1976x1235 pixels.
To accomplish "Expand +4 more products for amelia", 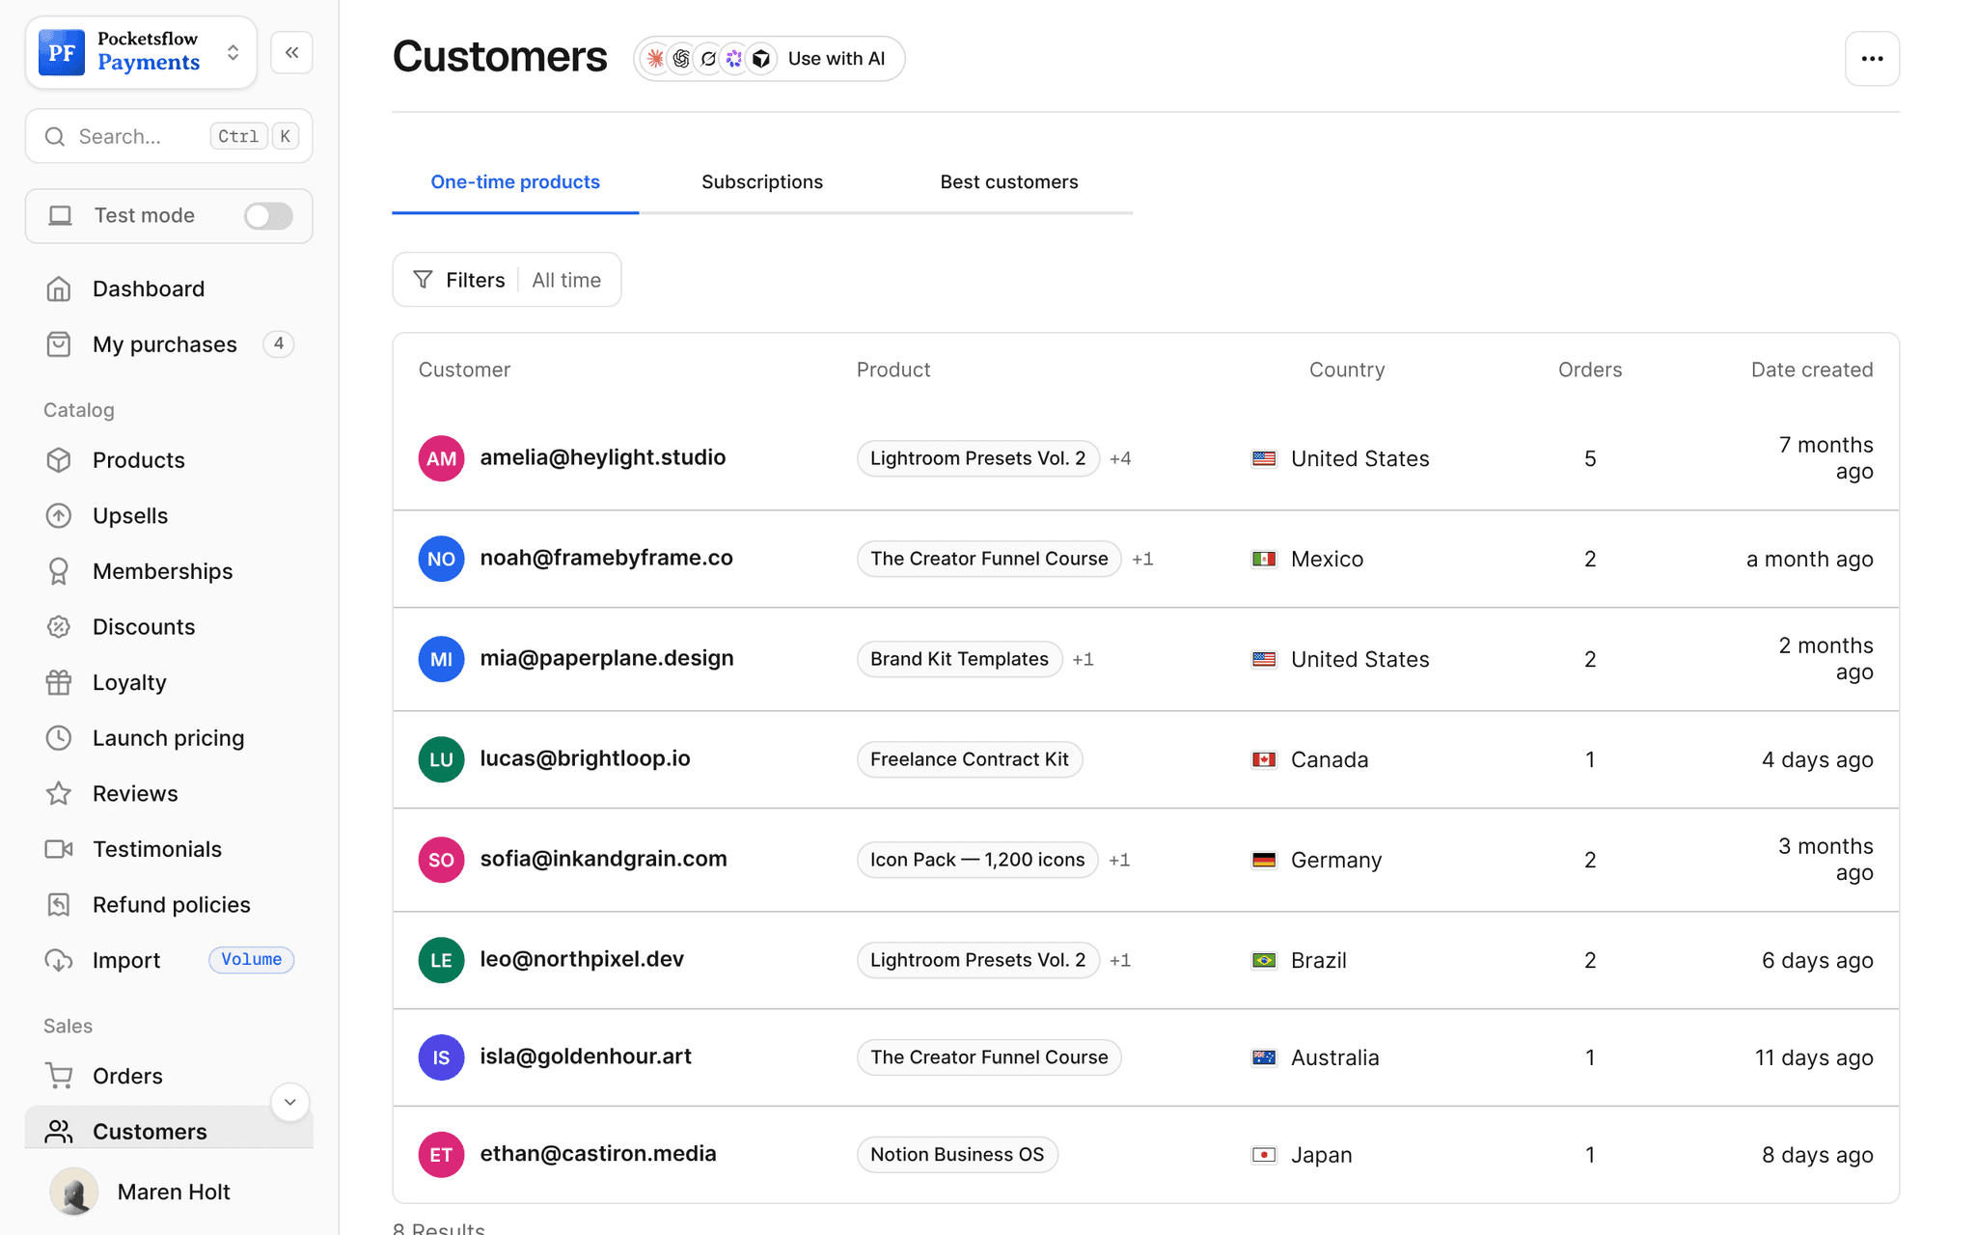I will click(1120, 458).
